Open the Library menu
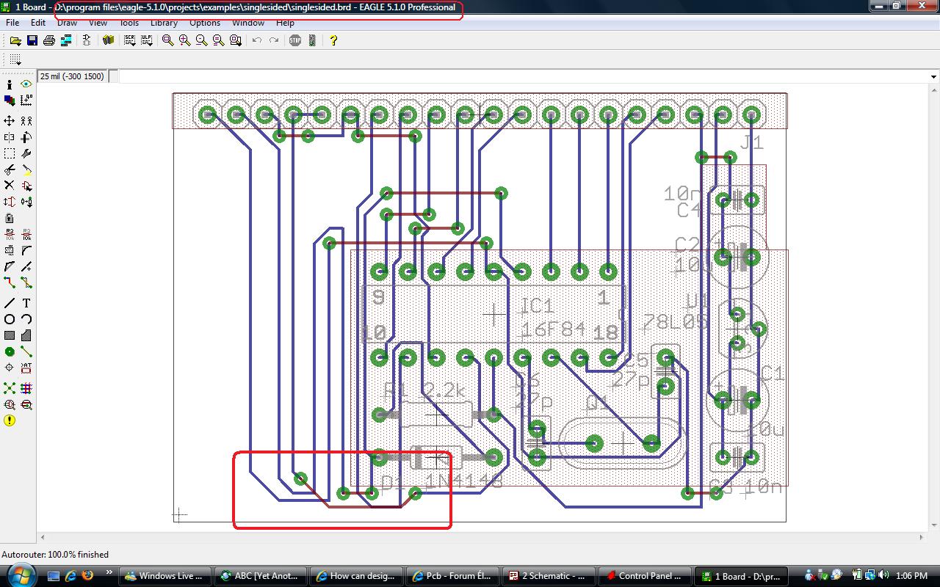 pos(164,23)
